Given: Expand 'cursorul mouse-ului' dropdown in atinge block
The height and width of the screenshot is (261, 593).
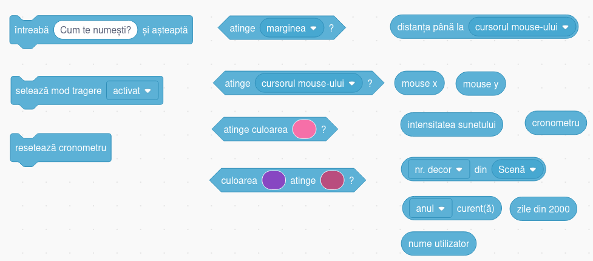Looking at the screenshot, I should [308, 83].
